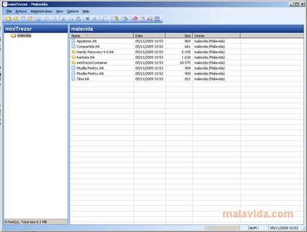Click the scissors cut icon

click(63, 19)
